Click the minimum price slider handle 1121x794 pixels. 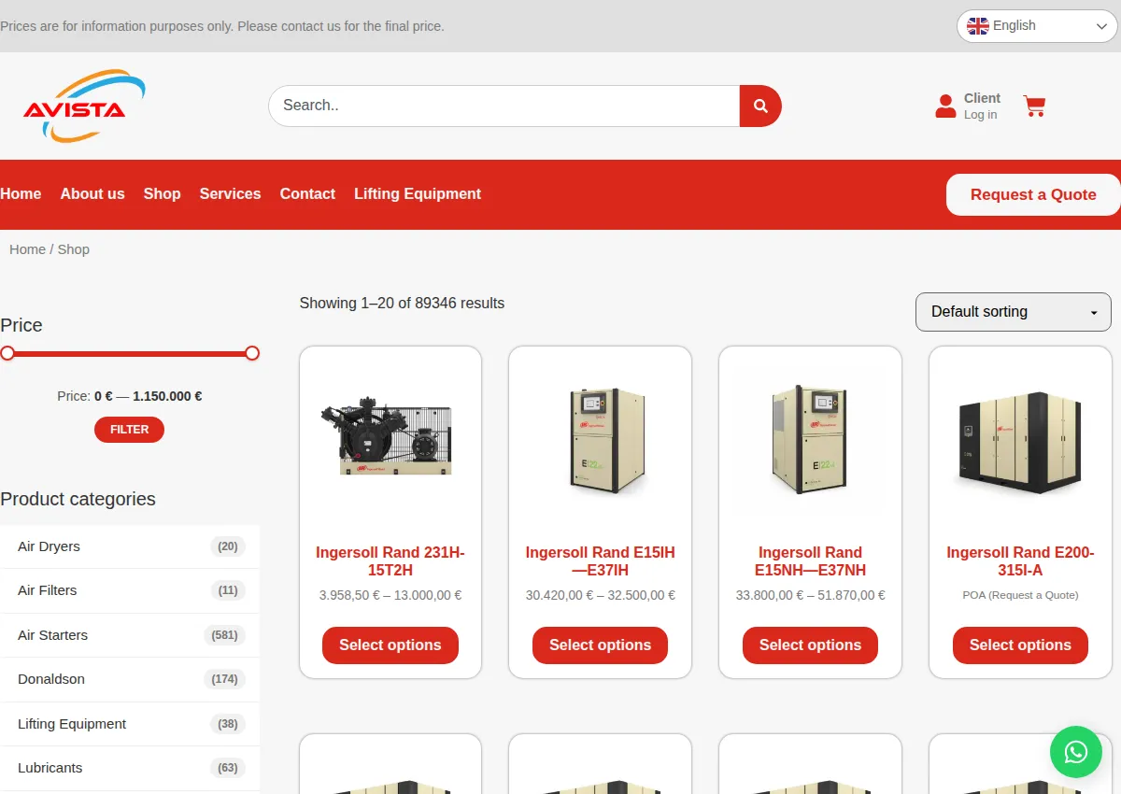tap(7, 353)
